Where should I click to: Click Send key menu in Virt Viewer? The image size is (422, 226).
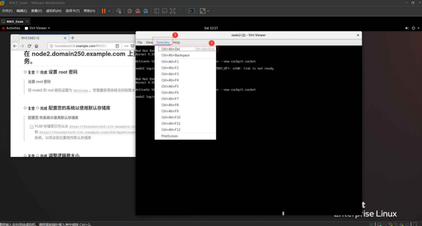(163, 42)
